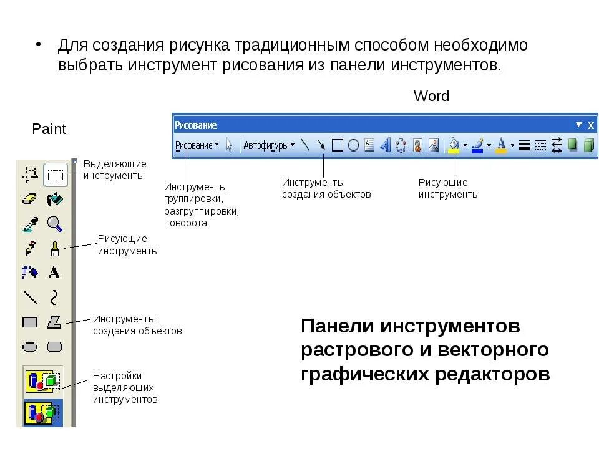The image size is (599, 449).
Task: Enable opaque selection option in Paint
Action: pos(43,380)
